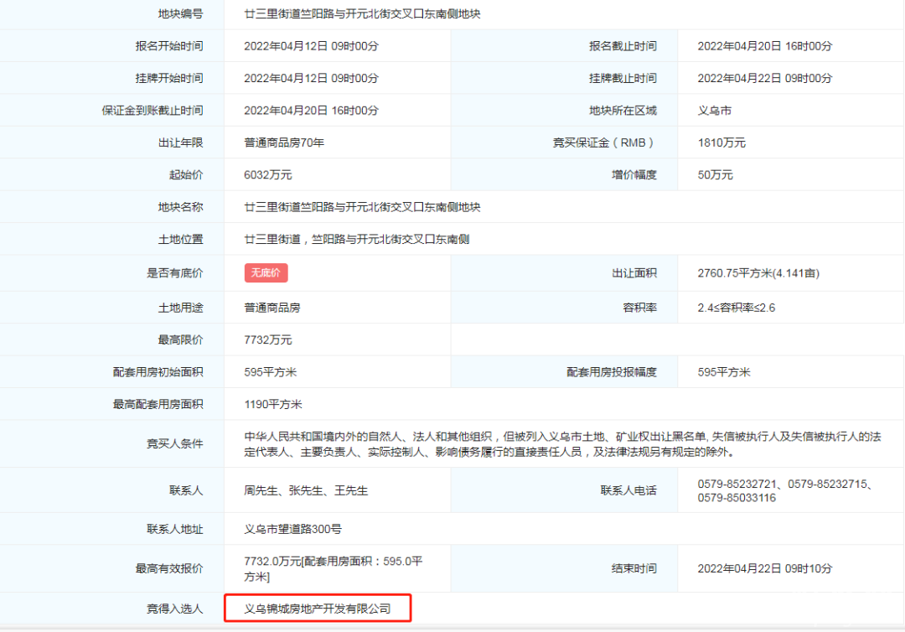Screen dimensions: 905x632
Task: Click the winning bidder 义乌锦城房地产开发有限公司
Action: [317, 609]
